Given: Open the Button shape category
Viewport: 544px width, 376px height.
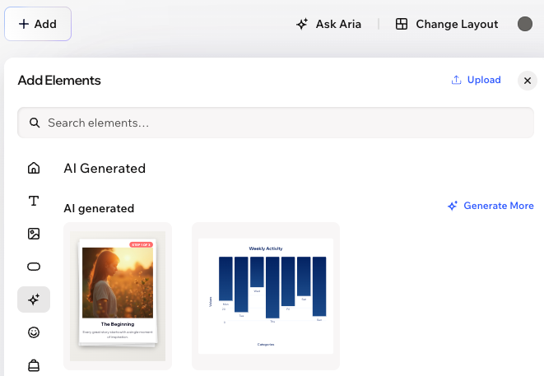Looking at the screenshot, I should 34,267.
